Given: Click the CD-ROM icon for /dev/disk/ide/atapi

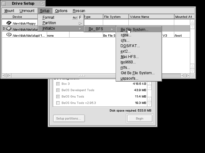Looking at the screenshot, I should [x=9, y=35].
